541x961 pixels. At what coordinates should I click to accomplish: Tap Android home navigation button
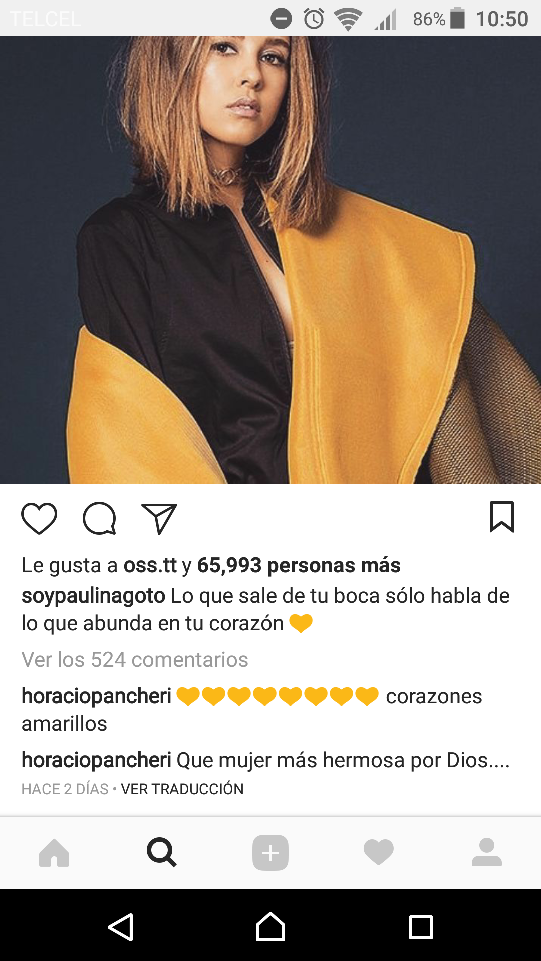tap(270, 927)
